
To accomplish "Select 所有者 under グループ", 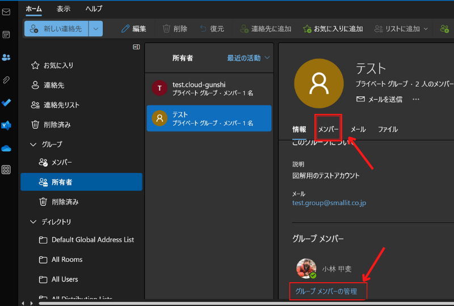I will (x=81, y=182).
